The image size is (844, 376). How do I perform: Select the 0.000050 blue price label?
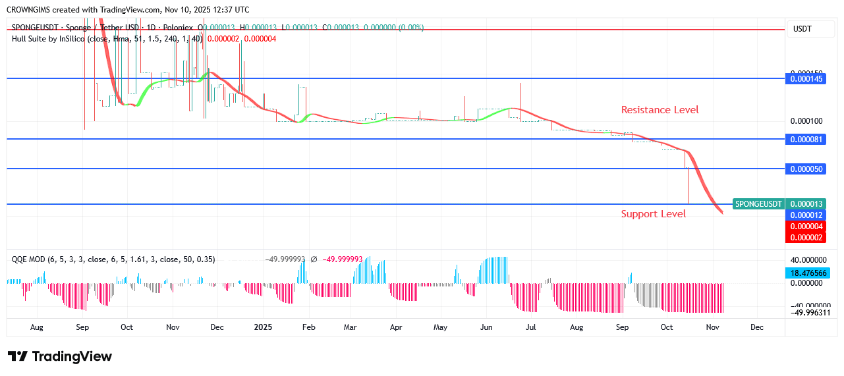(806, 169)
